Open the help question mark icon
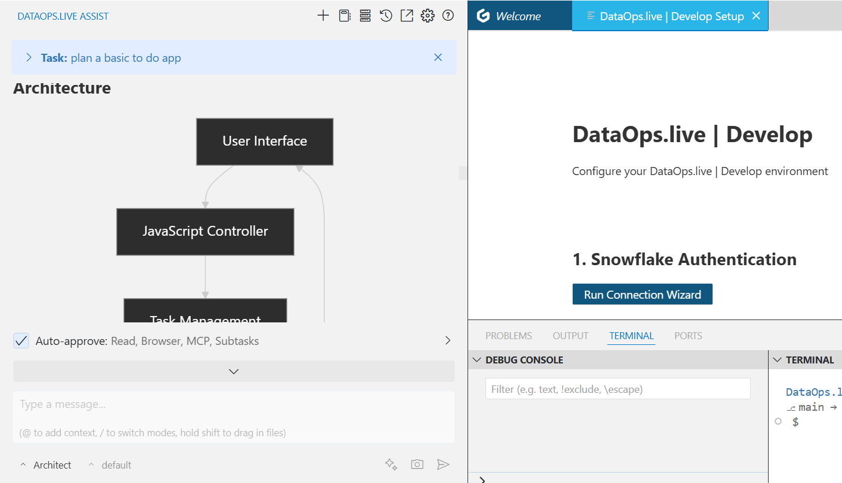 click(448, 16)
